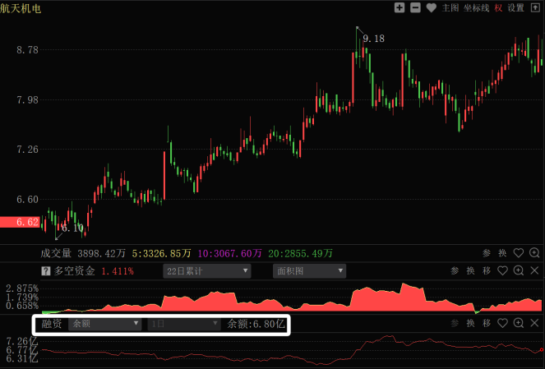Click 移 in the 多空资金 panel
The height and width of the screenshot is (369, 545).
click(x=487, y=270)
